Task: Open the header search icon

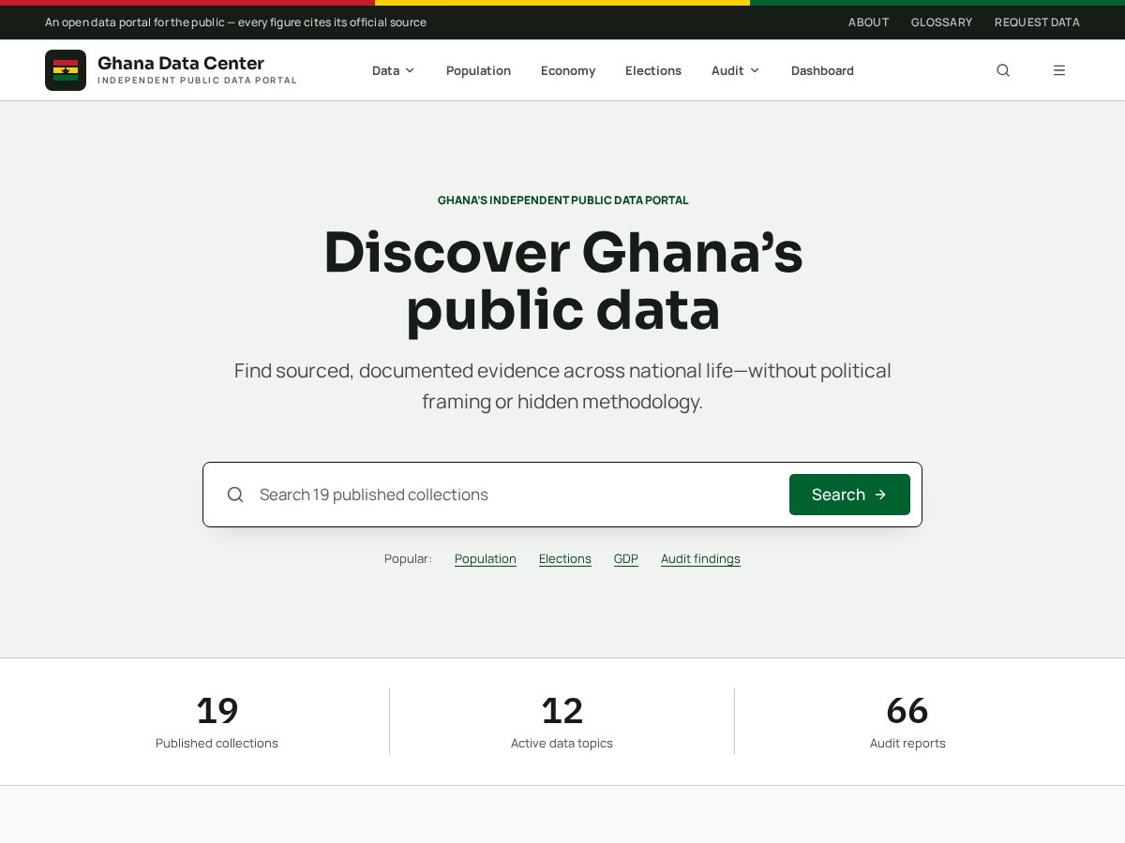Action: (x=1003, y=70)
